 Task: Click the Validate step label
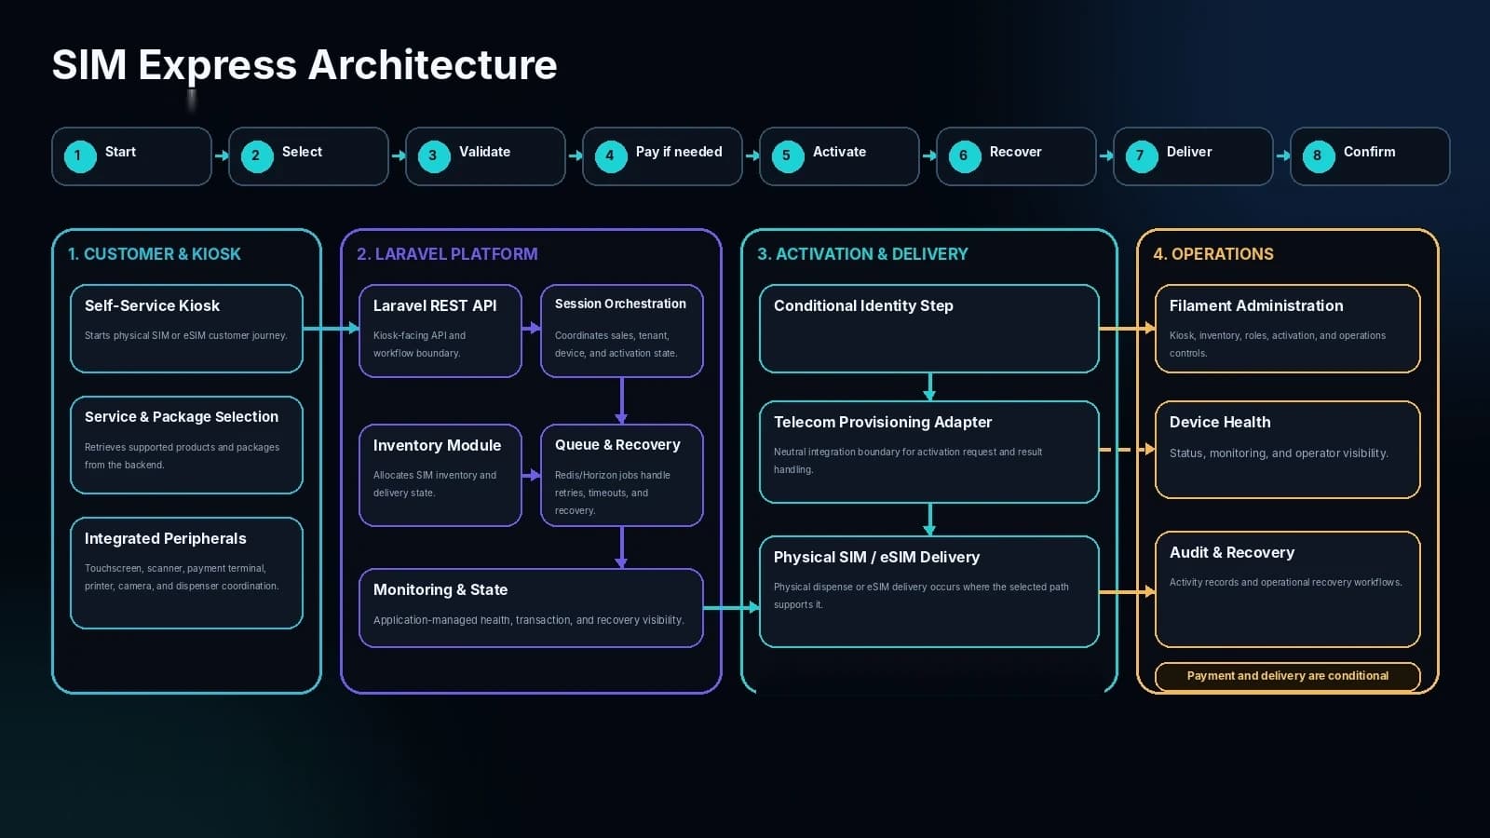(x=484, y=152)
